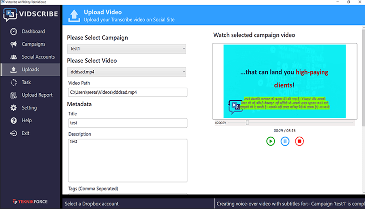This screenshot has width=365, height=209.
Task: Open the Help question mark icon
Action: 14,120
